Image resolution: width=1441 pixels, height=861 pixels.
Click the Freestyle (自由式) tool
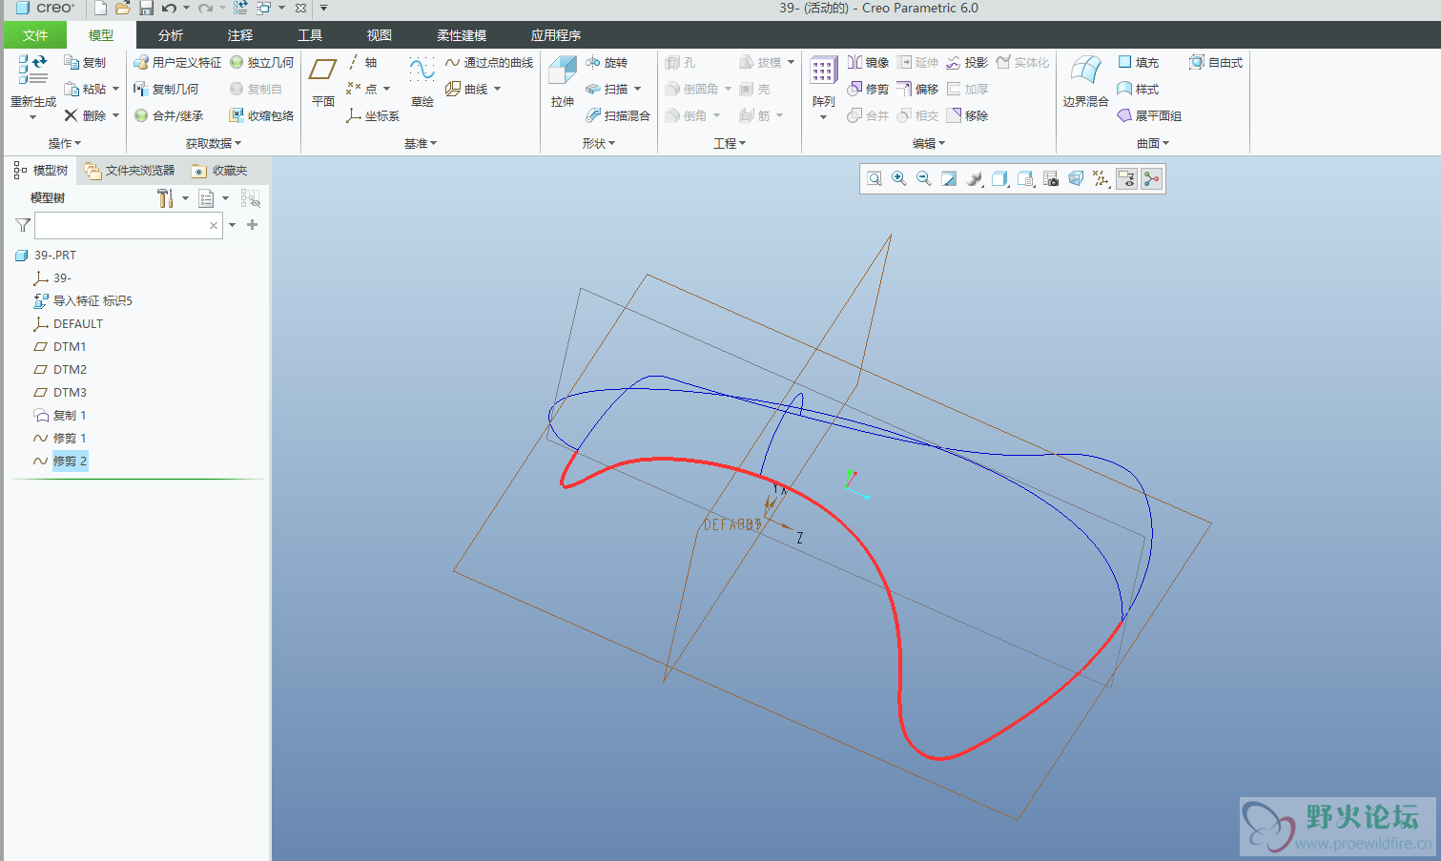[x=1216, y=62]
